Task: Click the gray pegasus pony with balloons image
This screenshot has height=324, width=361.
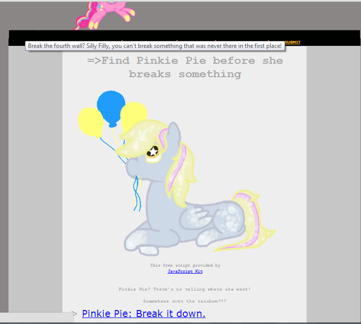Action: (x=177, y=173)
